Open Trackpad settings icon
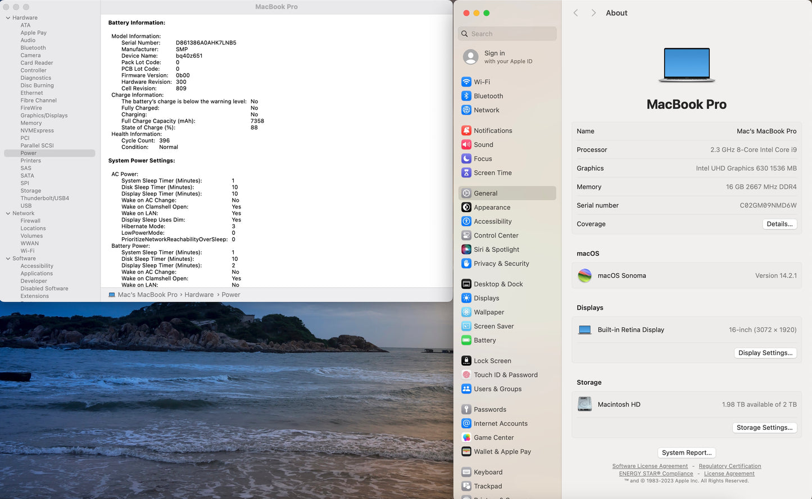Screen dimensions: 812x499 (x=466, y=486)
